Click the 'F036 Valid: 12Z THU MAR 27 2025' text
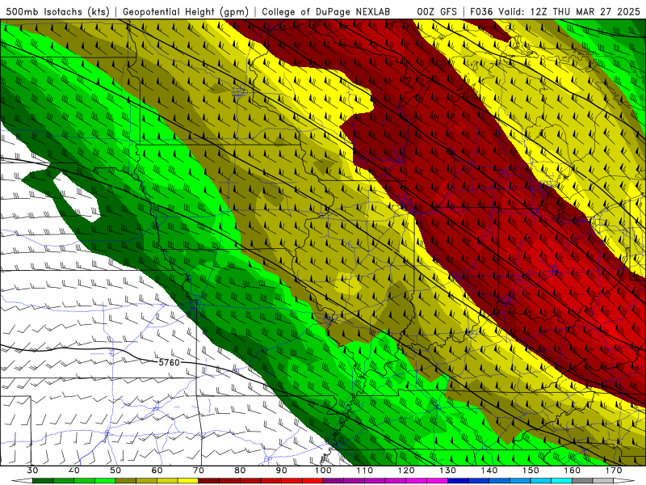The height and width of the screenshot is (485, 646). click(555, 12)
